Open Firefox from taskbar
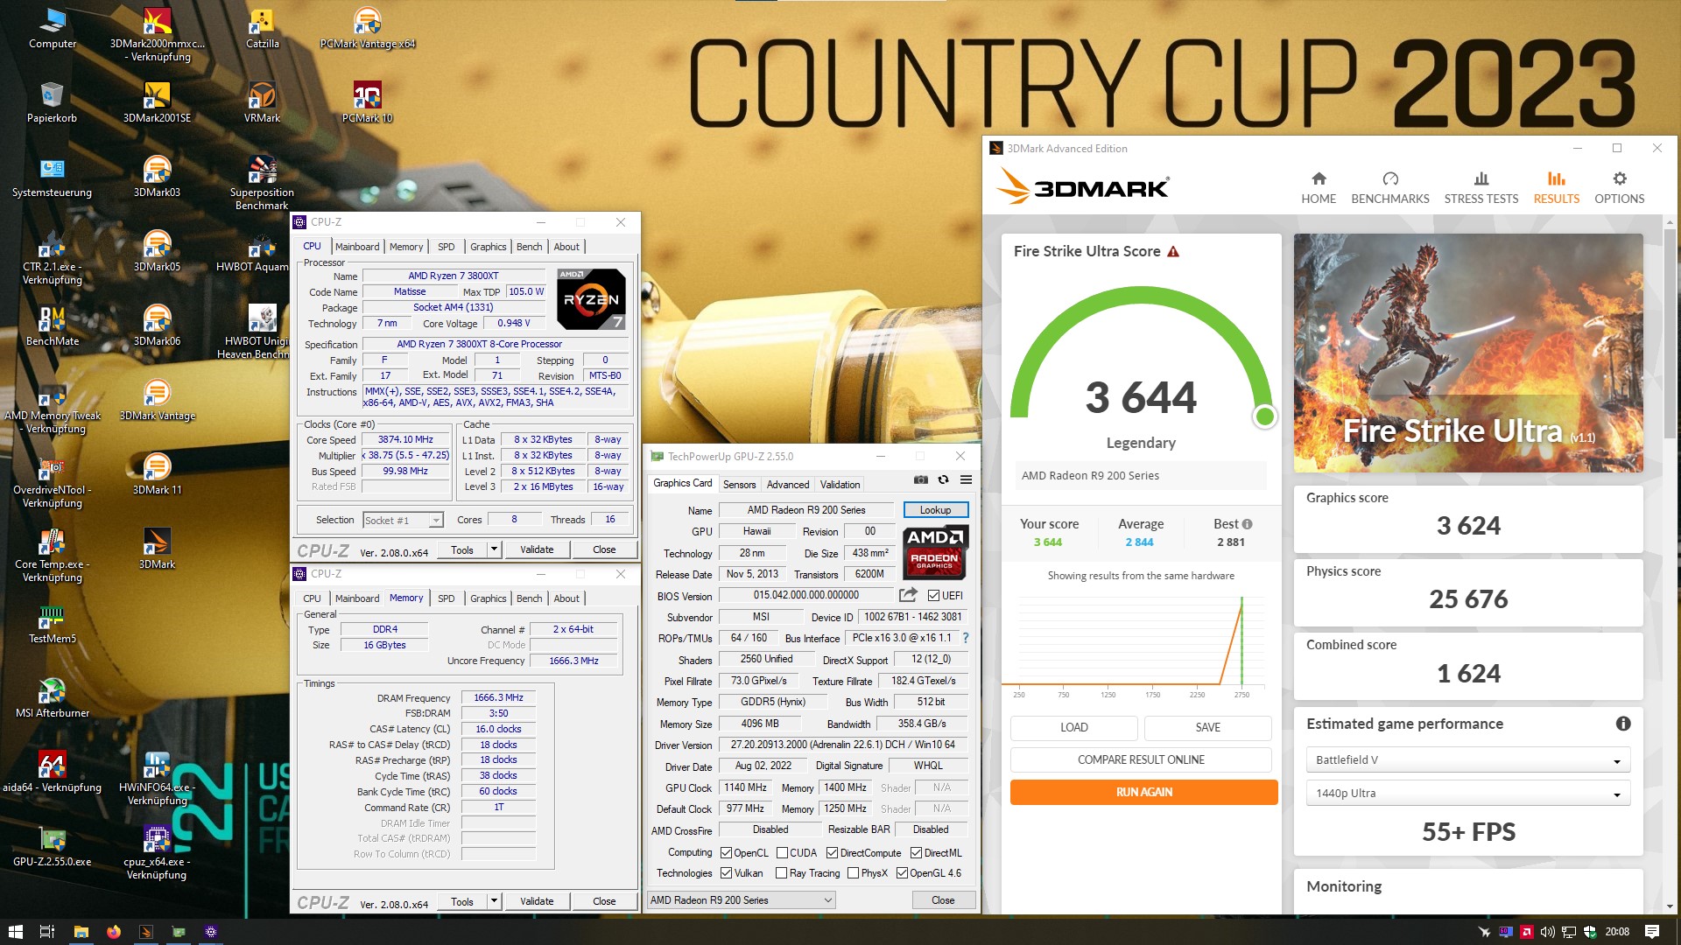1681x945 pixels. tap(113, 932)
